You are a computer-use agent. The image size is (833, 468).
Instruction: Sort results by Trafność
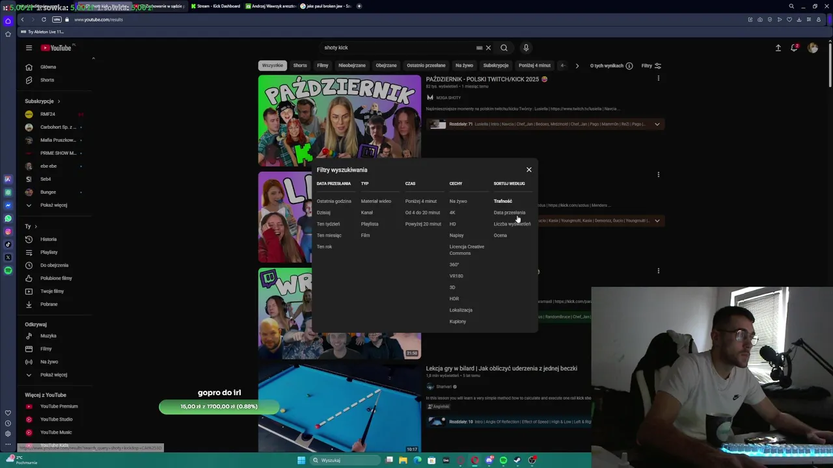(502, 201)
